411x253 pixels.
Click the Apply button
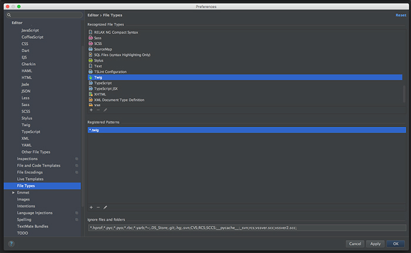coord(375,244)
